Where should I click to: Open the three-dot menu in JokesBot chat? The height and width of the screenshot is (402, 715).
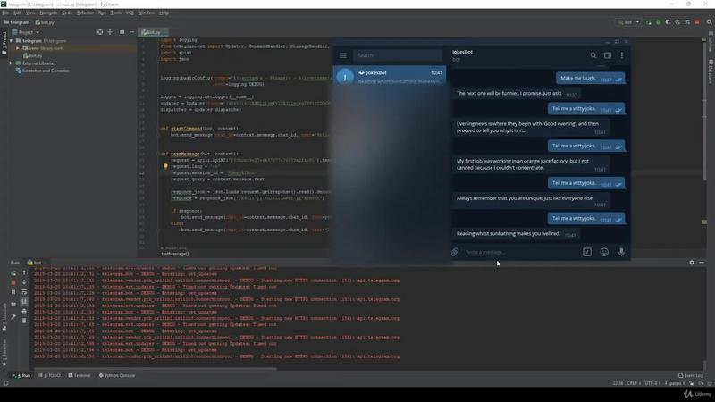tap(621, 55)
